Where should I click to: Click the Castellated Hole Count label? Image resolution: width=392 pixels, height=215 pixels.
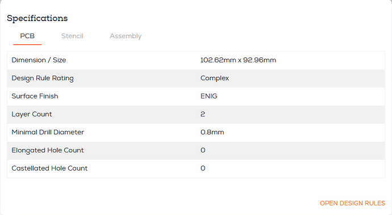49,168
